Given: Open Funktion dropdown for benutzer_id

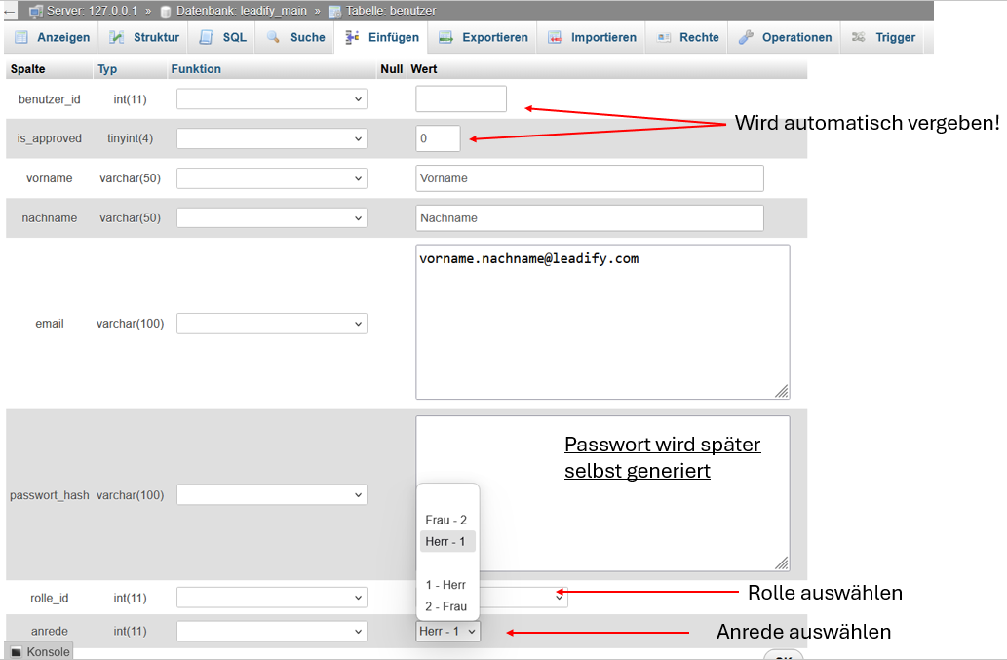Looking at the screenshot, I should coord(271,99).
